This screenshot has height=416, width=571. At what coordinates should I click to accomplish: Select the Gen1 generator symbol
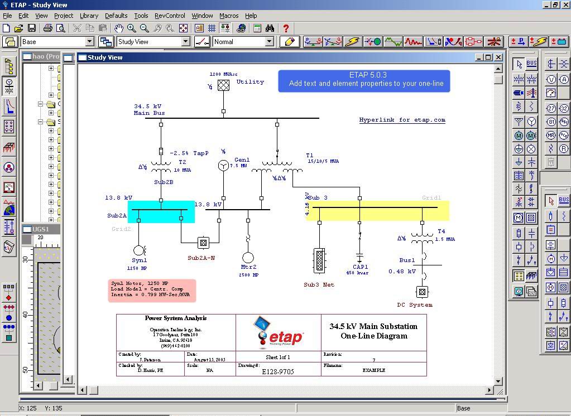223,166
